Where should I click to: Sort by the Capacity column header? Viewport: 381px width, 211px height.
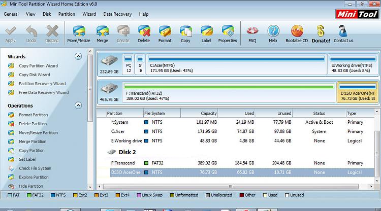(199, 113)
